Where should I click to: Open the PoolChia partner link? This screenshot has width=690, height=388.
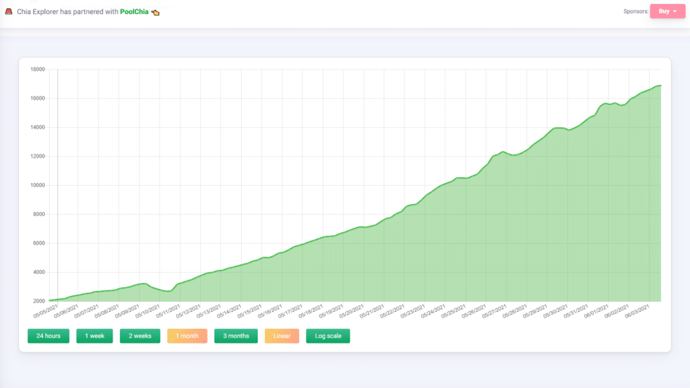pyautogui.click(x=134, y=12)
